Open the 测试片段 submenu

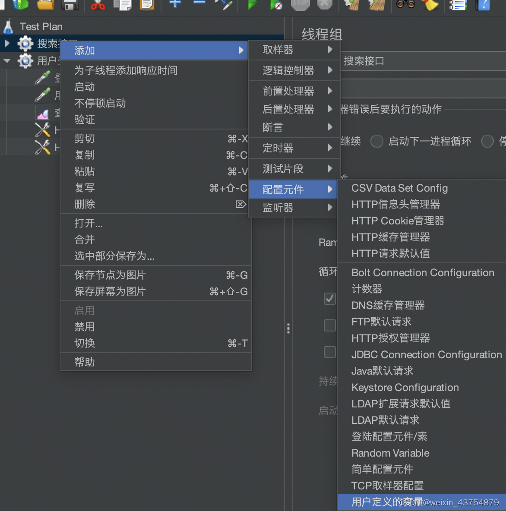[x=294, y=169]
